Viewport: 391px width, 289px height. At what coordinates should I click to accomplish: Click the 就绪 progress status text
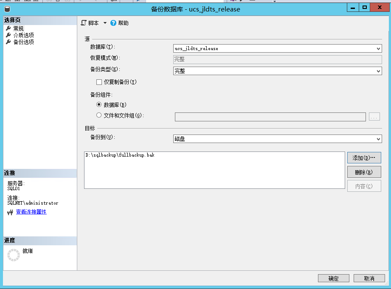(28, 251)
